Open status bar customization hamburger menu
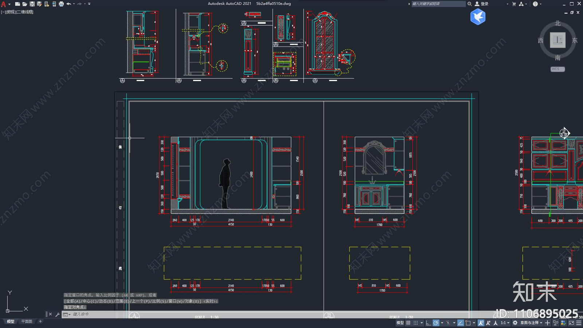 point(579,323)
